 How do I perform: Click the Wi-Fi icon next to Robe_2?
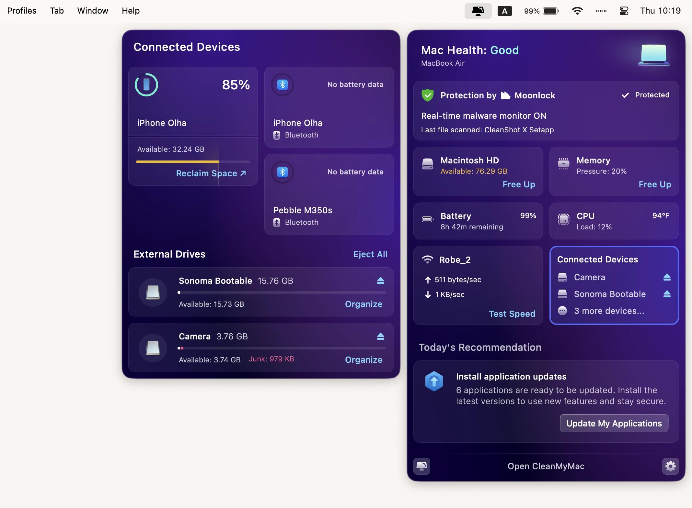click(x=428, y=260)
